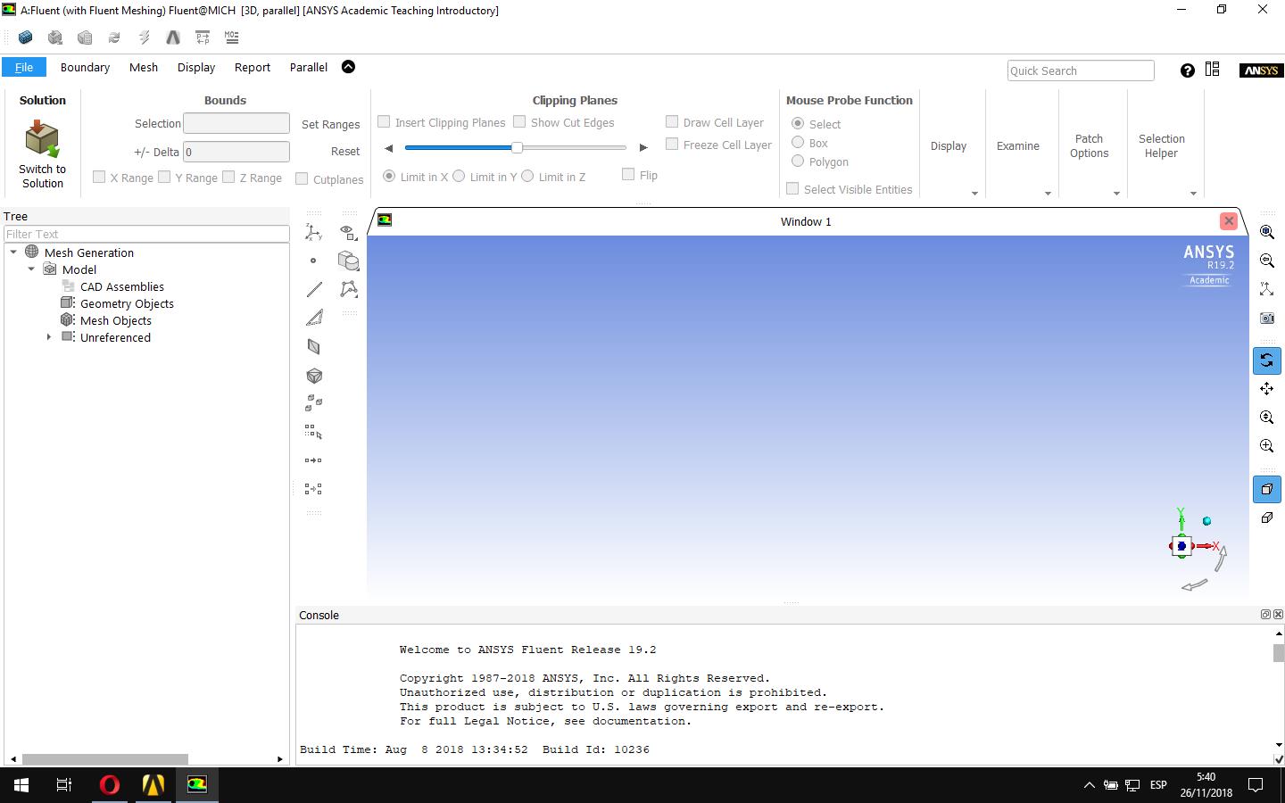Enable the Z Range checkbox

coord(228,177)
